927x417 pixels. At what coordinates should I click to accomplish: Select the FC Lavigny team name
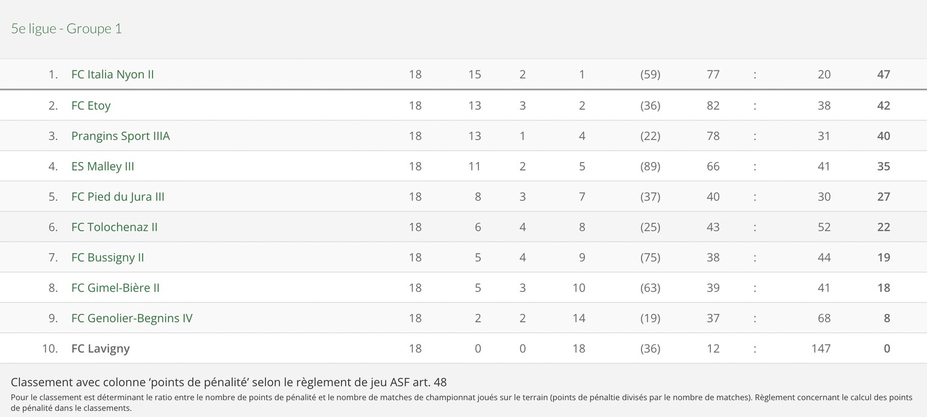point(100,348)
